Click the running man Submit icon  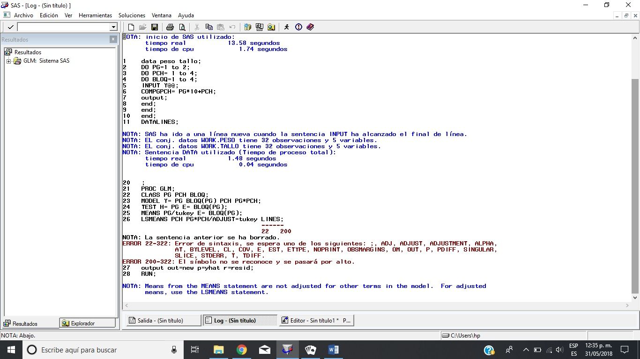click(x=287, y=27)
